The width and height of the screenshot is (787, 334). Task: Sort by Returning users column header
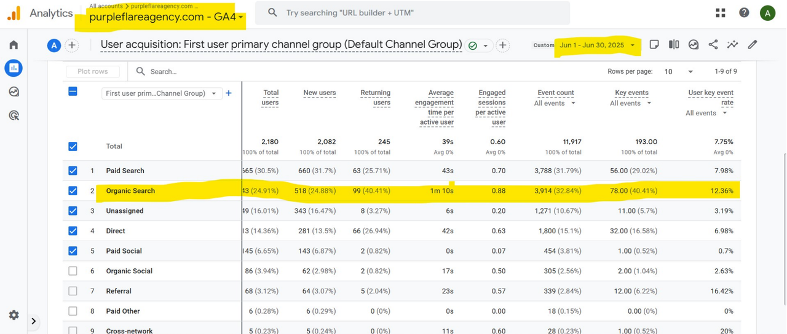tap(375, 98)
